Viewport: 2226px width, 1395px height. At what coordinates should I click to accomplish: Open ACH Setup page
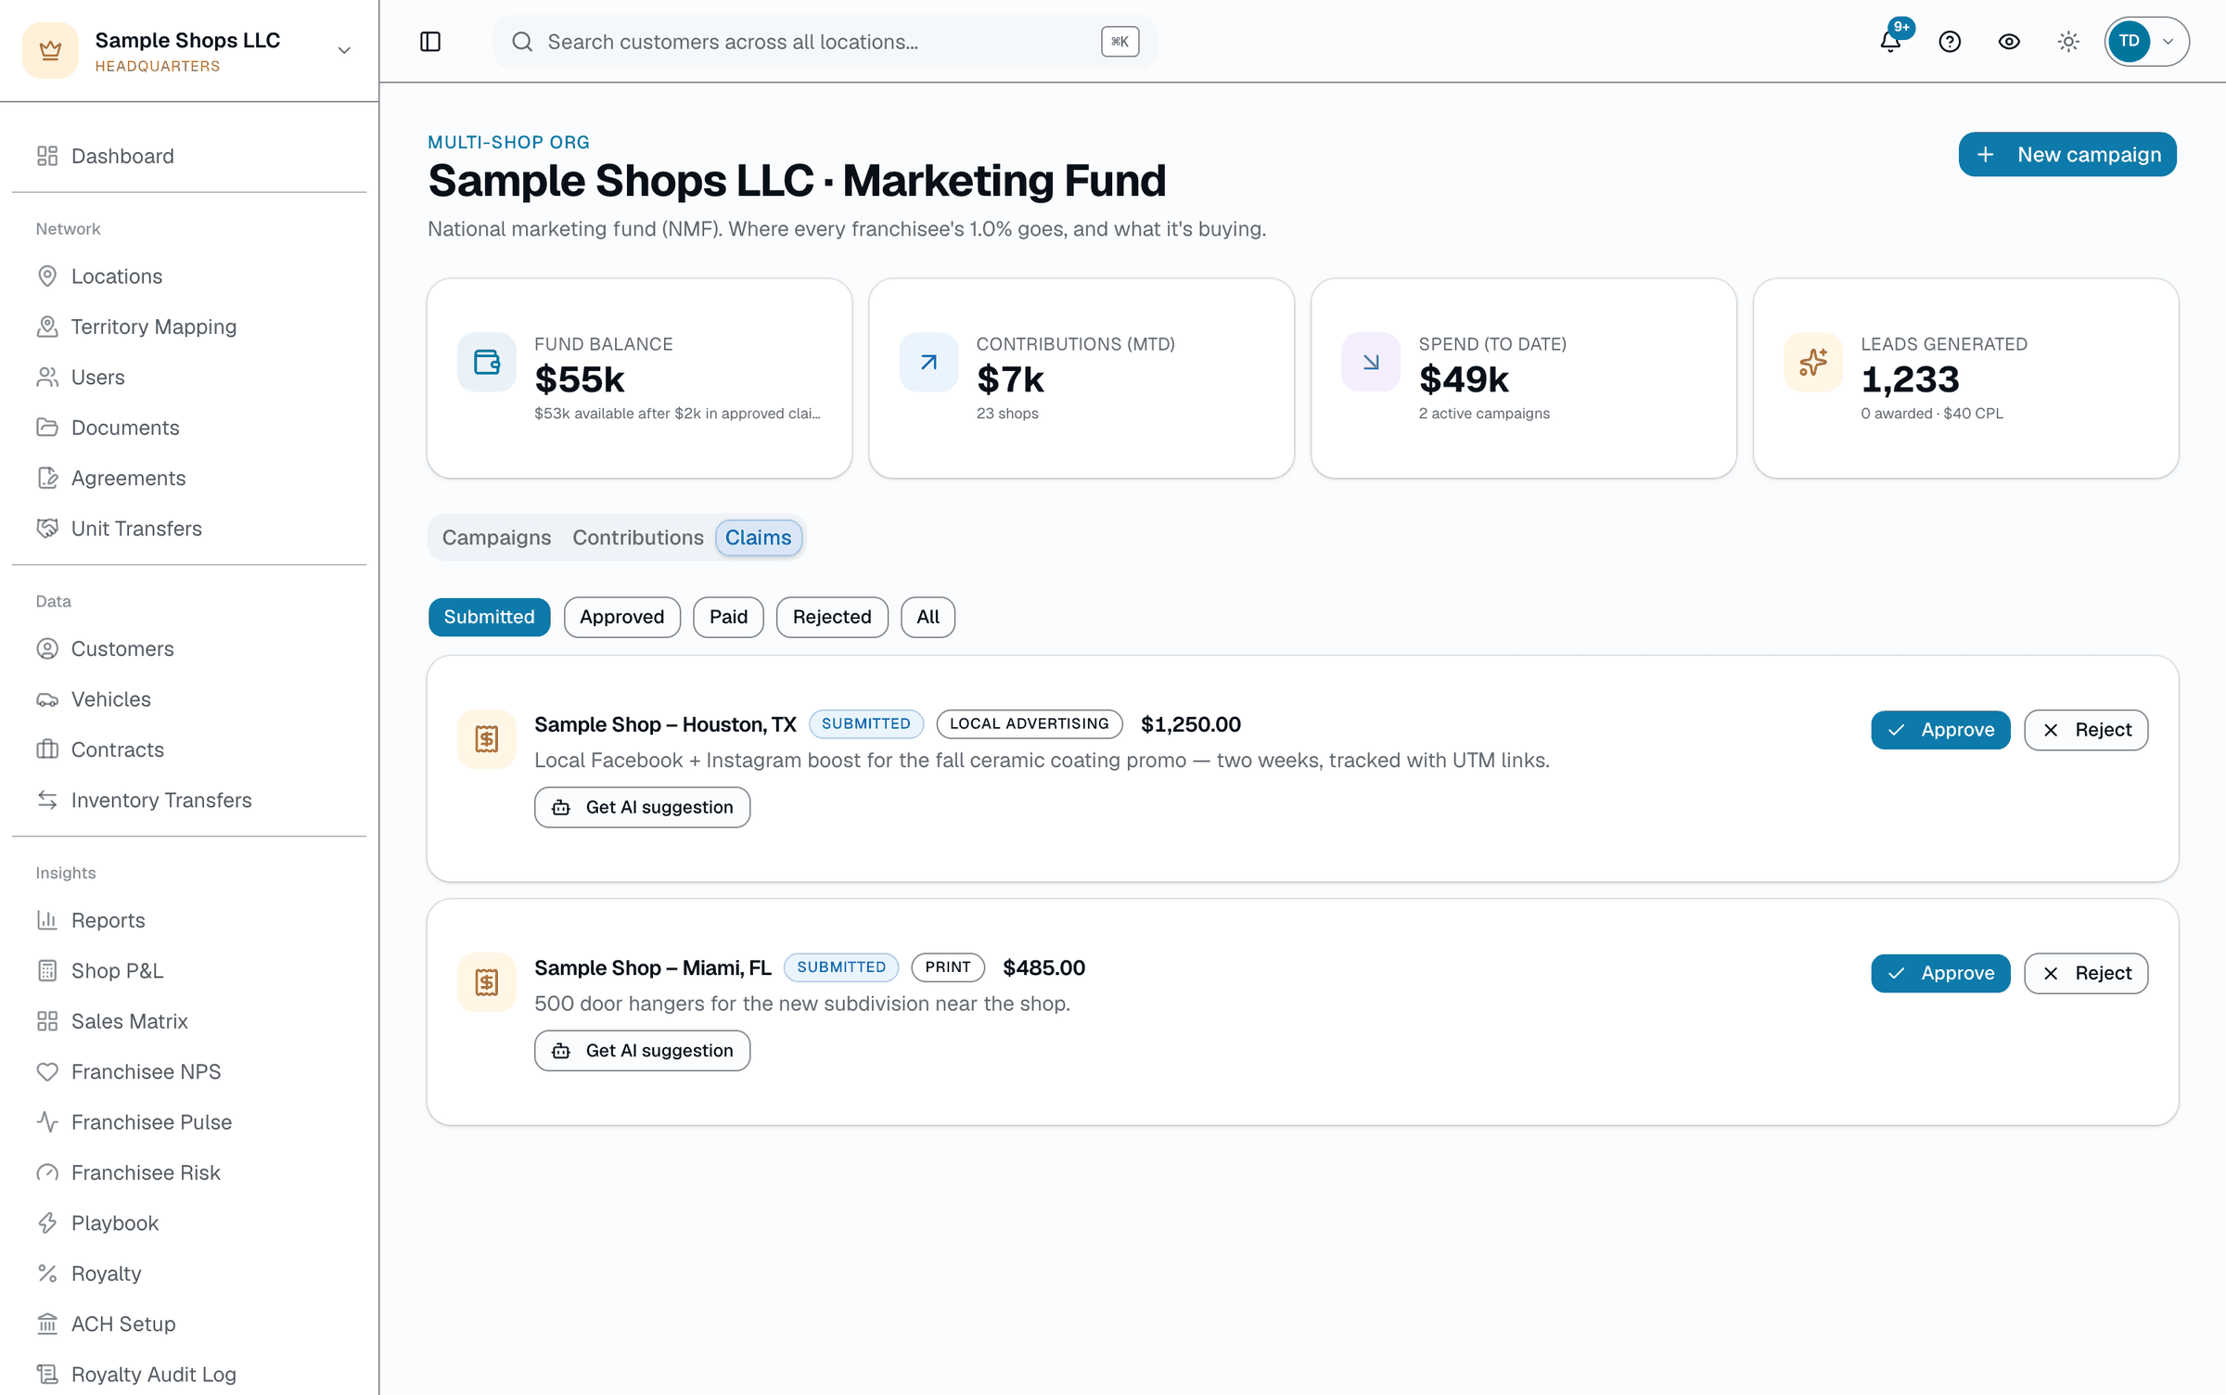point(189,1325)
